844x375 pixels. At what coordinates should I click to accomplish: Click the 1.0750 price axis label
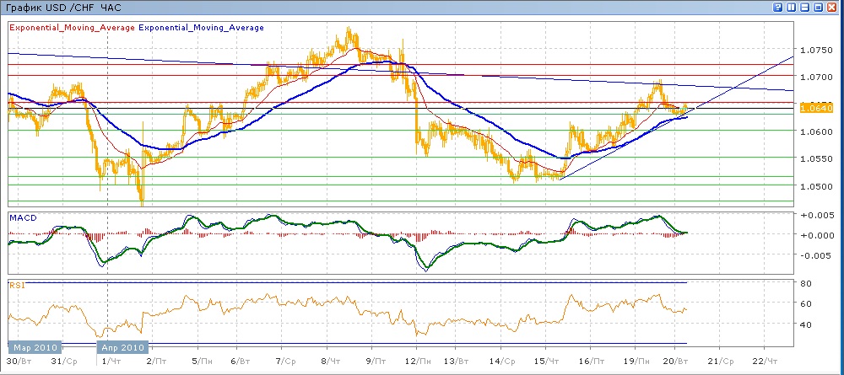(x=817, y=50)
